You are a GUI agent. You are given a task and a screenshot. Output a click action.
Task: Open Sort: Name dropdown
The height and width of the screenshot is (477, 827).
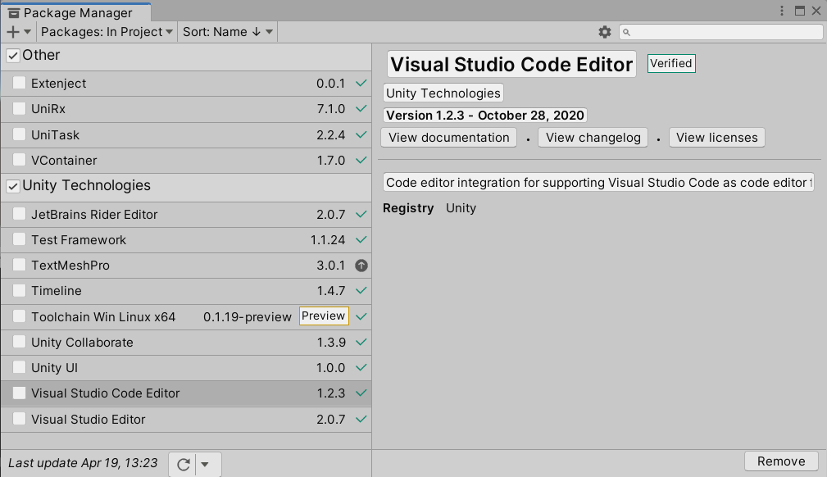click(x=227, y=32)
